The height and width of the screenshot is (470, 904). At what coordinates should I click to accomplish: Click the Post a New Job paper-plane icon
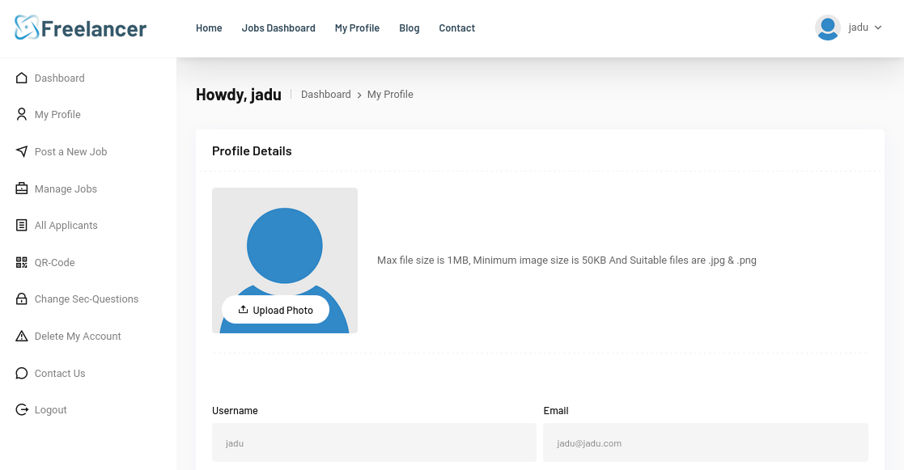pyautogui.click(x=21, y=151)
